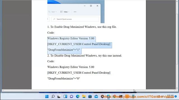Open File Explorer from taskbar
The width and height of the screenshot is (179, 100).
84,96
